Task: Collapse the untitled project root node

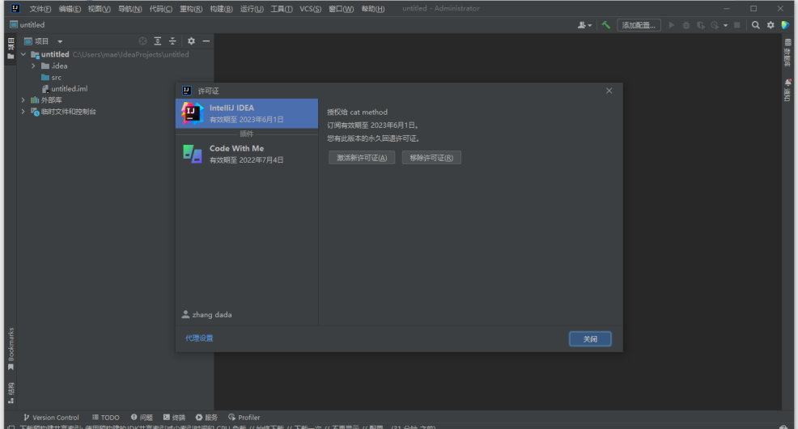Action: (x=23, y=54)
